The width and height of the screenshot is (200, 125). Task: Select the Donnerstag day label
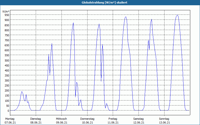[x=87, y=119]
